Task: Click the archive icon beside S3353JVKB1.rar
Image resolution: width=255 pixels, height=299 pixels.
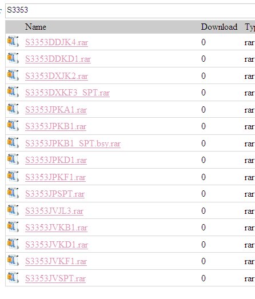Action: pos(13,226)
